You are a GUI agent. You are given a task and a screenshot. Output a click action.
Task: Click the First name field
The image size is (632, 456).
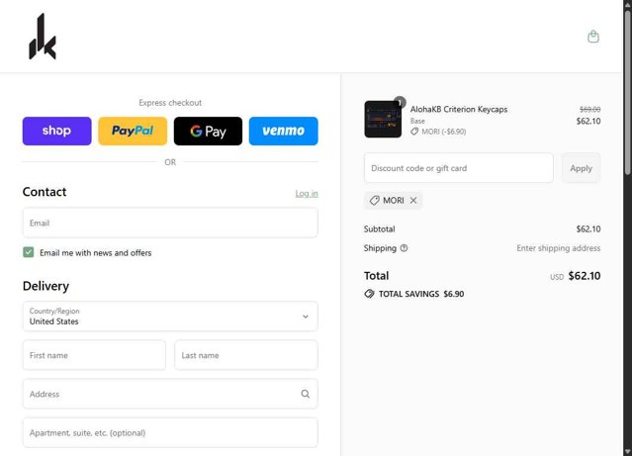(x=94, y=355)
